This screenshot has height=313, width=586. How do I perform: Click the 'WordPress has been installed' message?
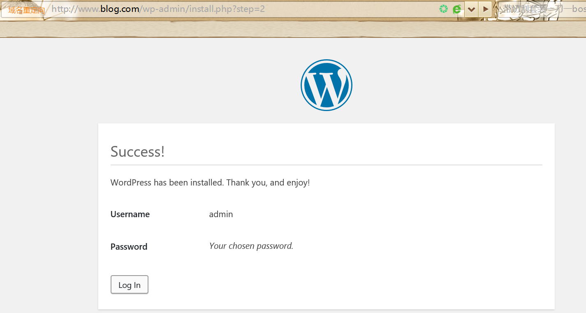tap(210, 182)
